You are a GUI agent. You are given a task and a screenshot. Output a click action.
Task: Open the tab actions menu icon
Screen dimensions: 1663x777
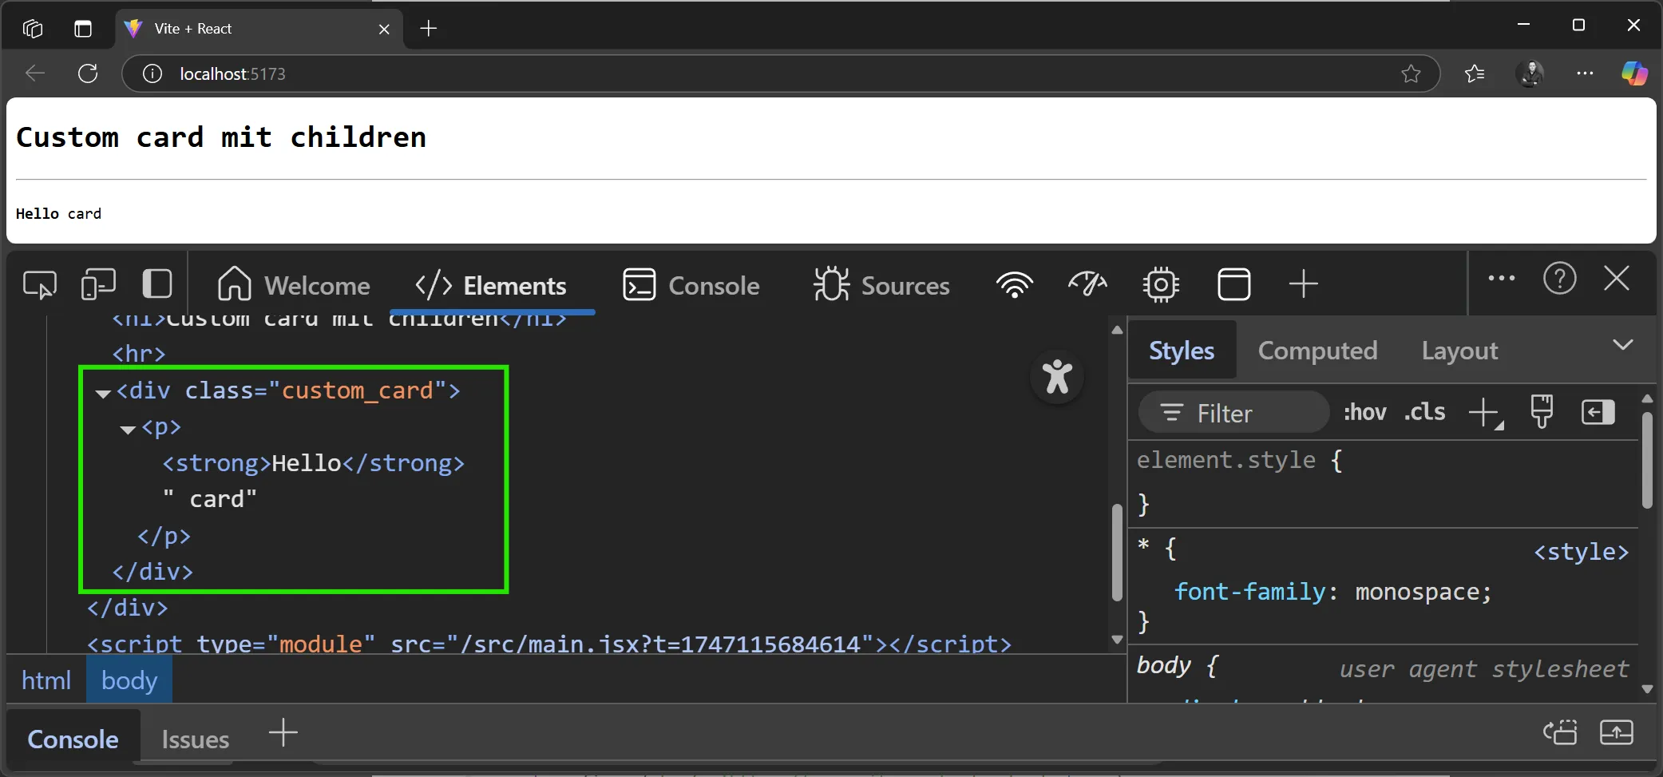83,29
